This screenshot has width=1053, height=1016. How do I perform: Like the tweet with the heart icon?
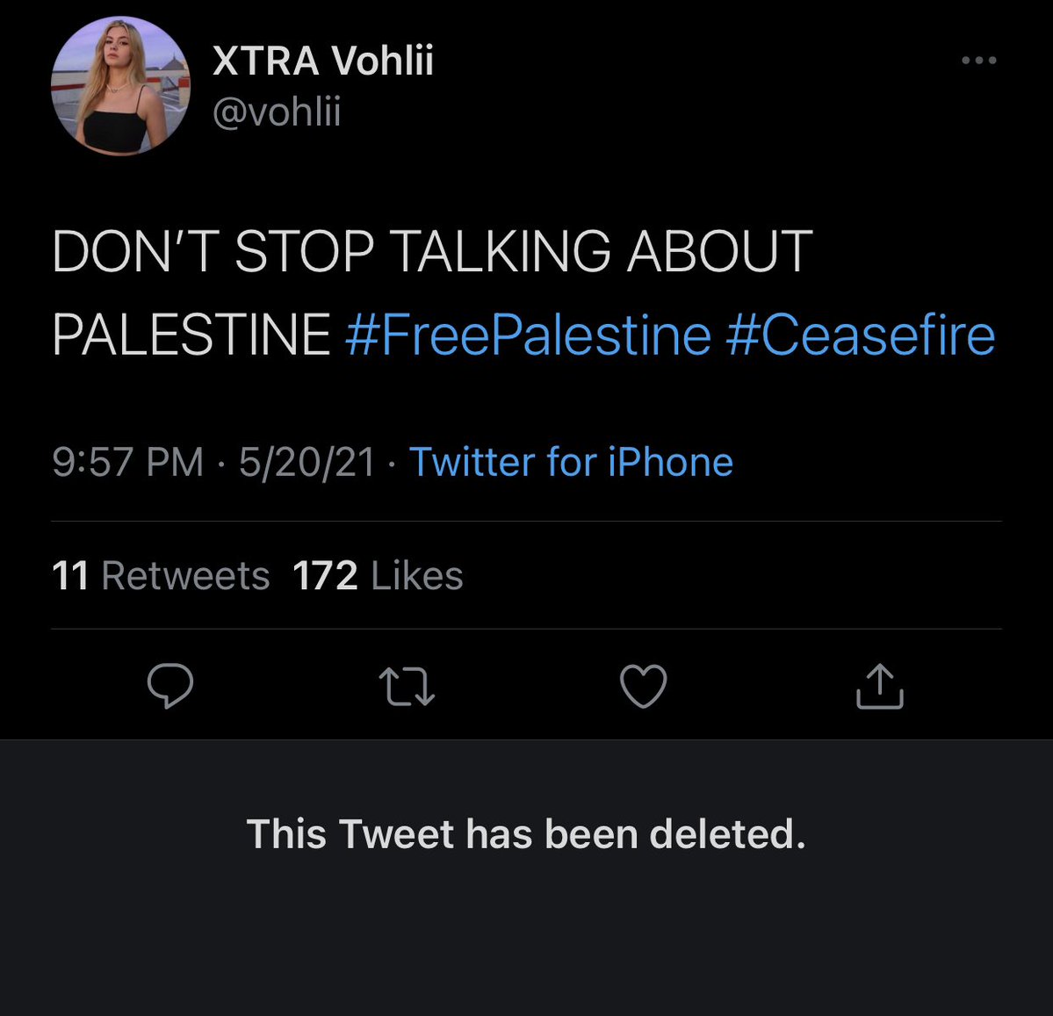[x=644, y=687]
